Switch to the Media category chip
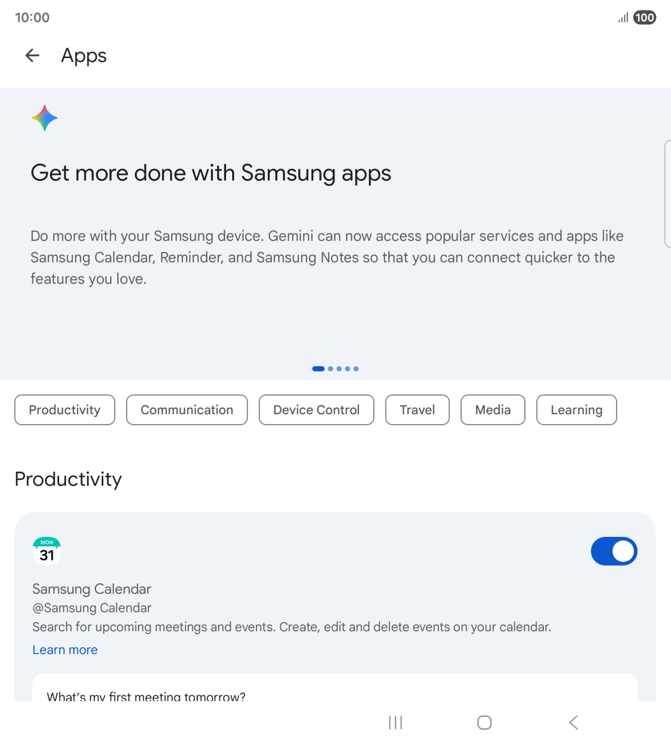This screenshot has height=744, width=671. (x=493, y=410)
